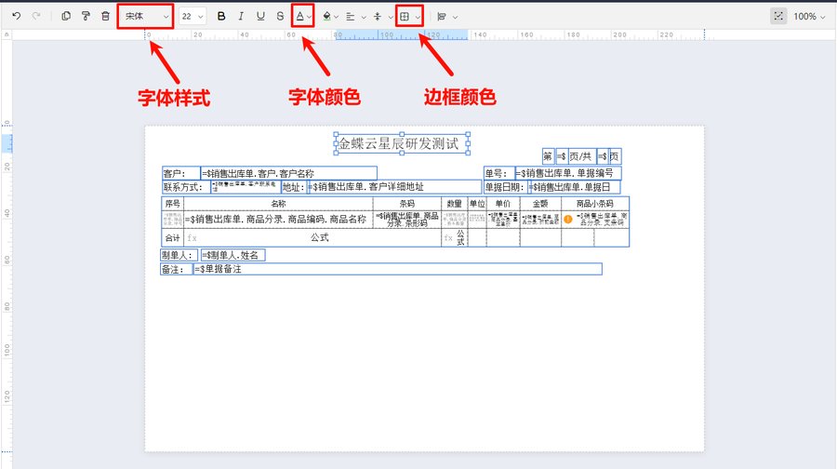
Task: Expand the vertical align dropdown arrow
Action: click(391, 17)
